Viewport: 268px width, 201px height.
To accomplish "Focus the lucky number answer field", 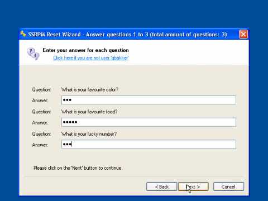I will [x=149, y=144].
